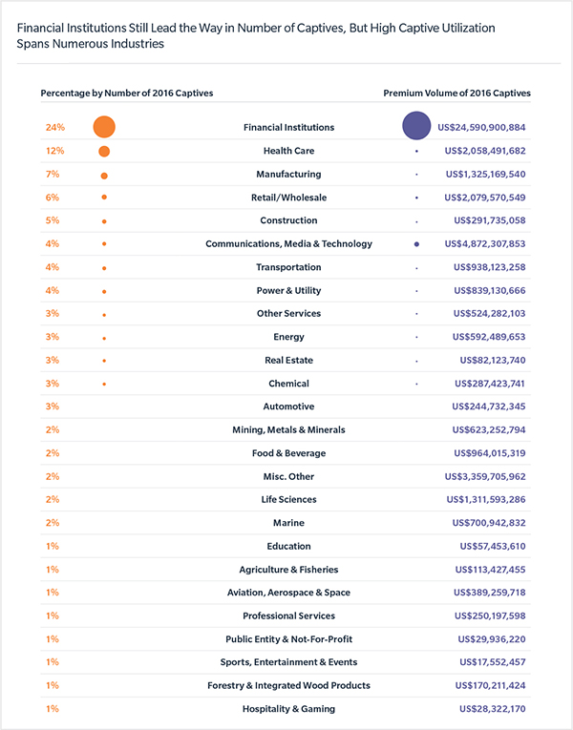Click the Aviation, Aerospace & Space label
This screenshot has height=730, width=573.
point(288,593)
